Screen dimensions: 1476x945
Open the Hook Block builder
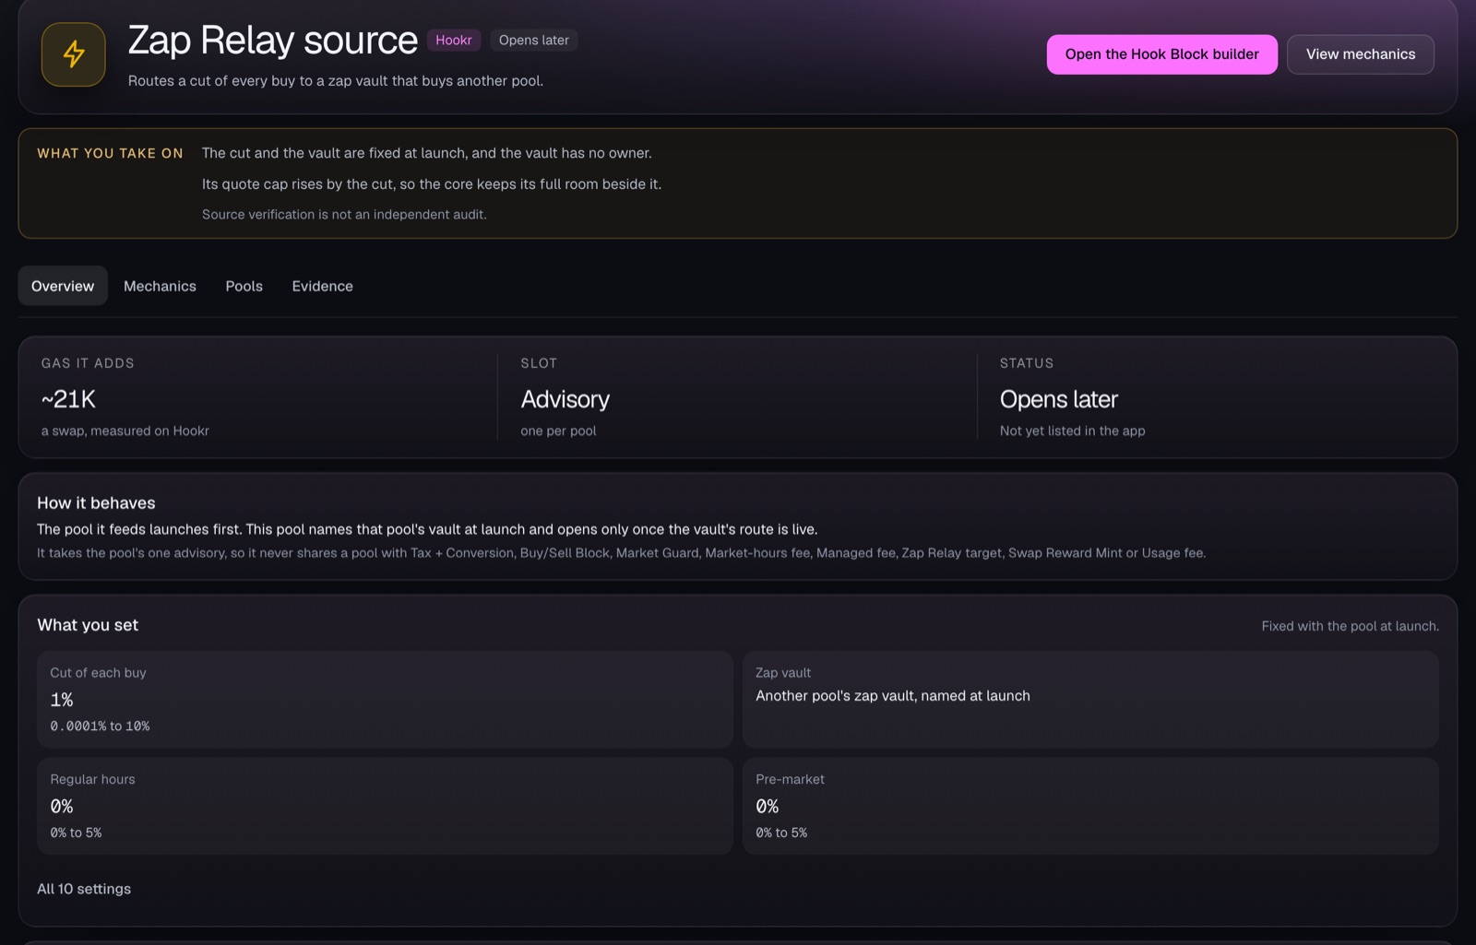[1161, 54]
